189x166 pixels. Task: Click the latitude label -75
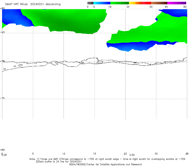tap(2, 98)
